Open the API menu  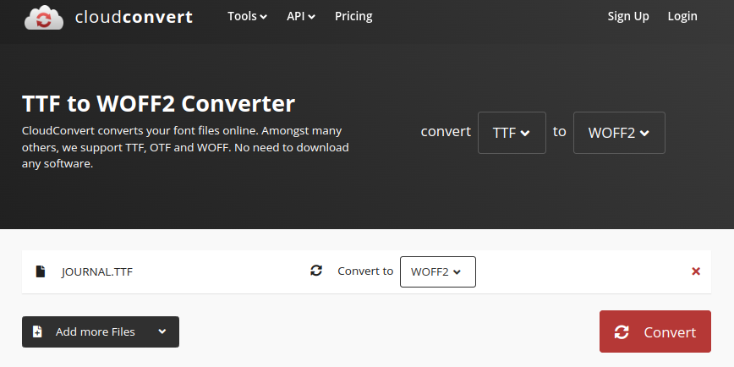click(x=300, y=16)
